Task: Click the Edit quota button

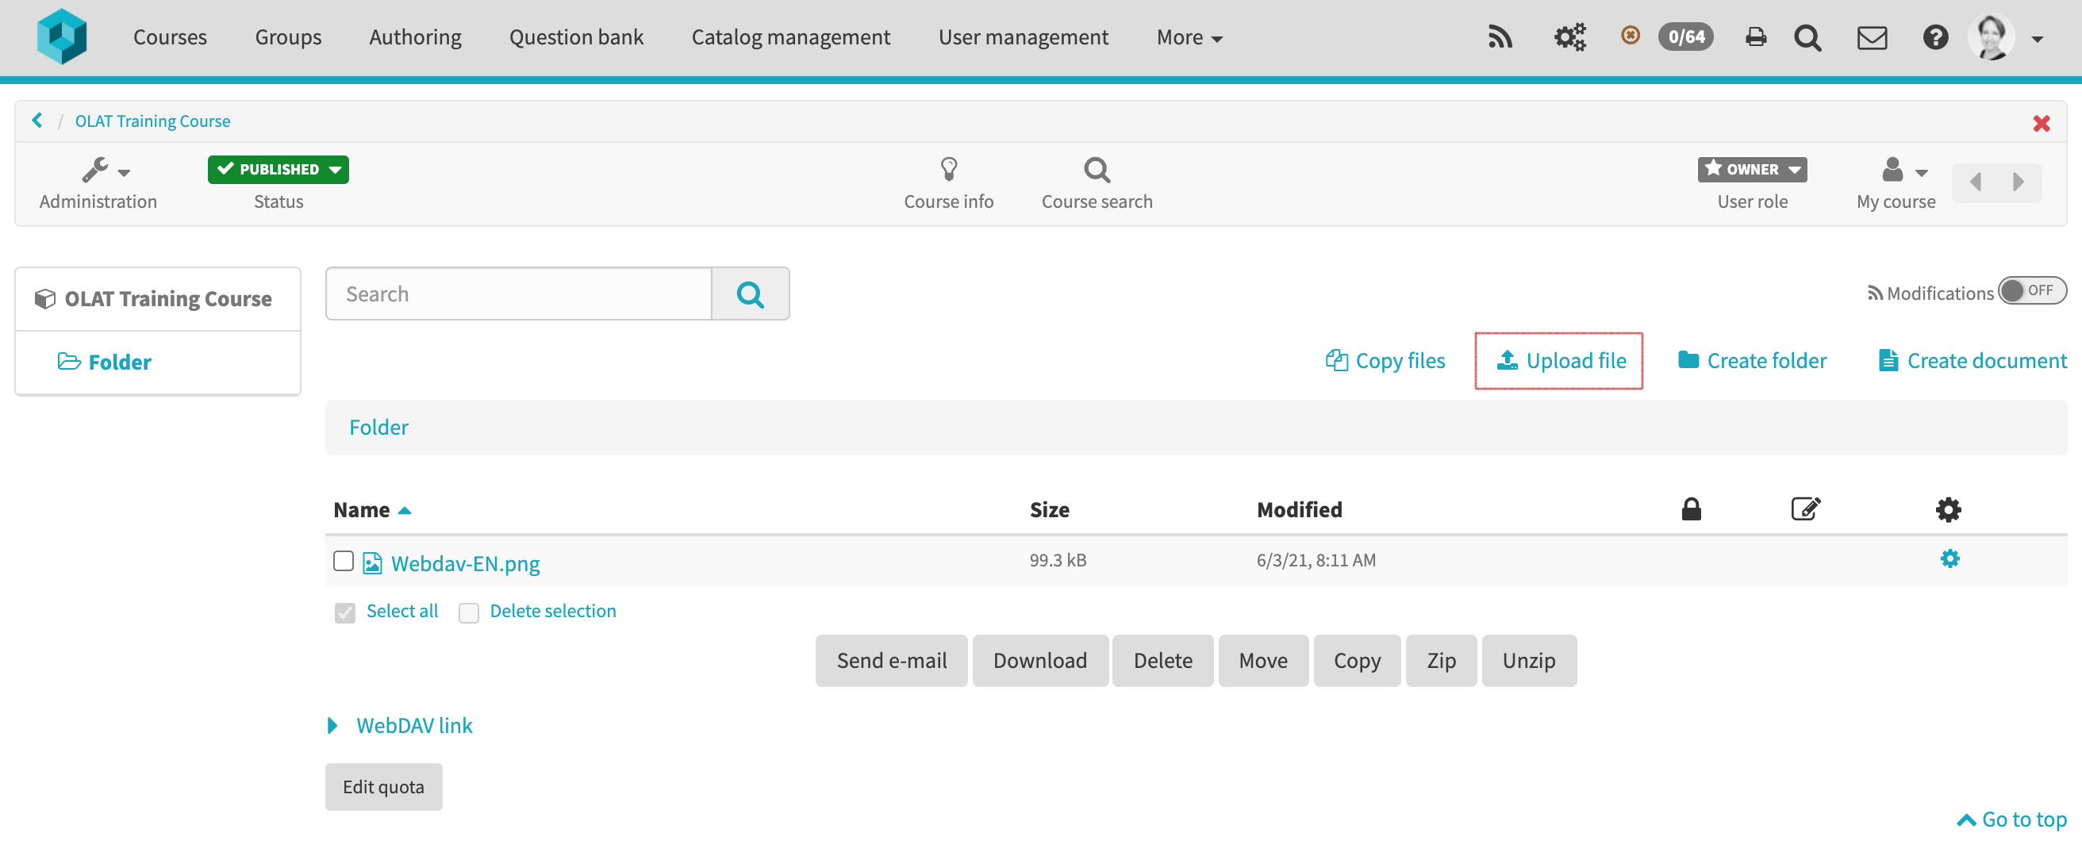Action: coord(383,787)
